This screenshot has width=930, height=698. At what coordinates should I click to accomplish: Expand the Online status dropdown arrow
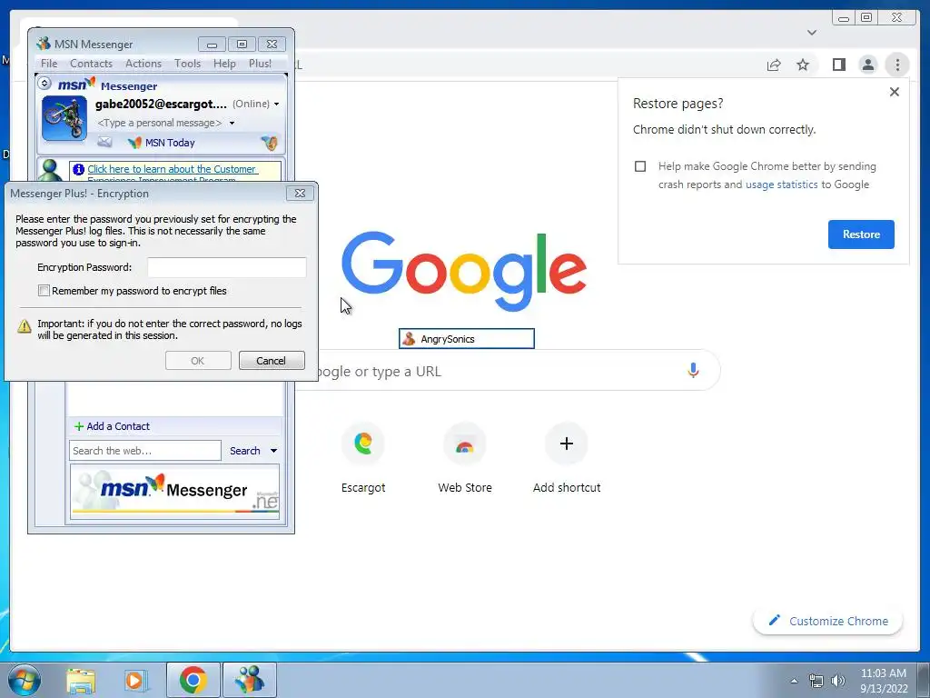(x=276, y=104)
